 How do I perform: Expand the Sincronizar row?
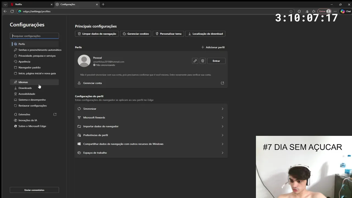click(151, 109)
